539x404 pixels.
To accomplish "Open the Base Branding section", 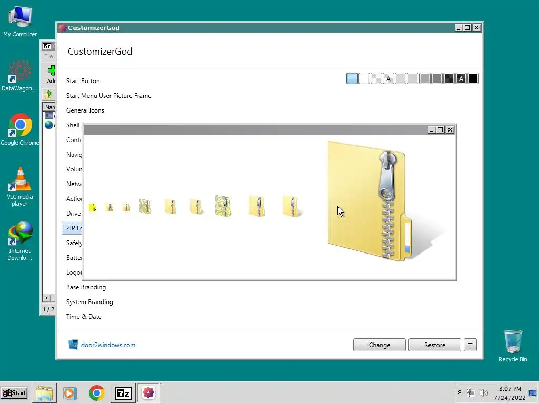I will click(x=86, y=287).
